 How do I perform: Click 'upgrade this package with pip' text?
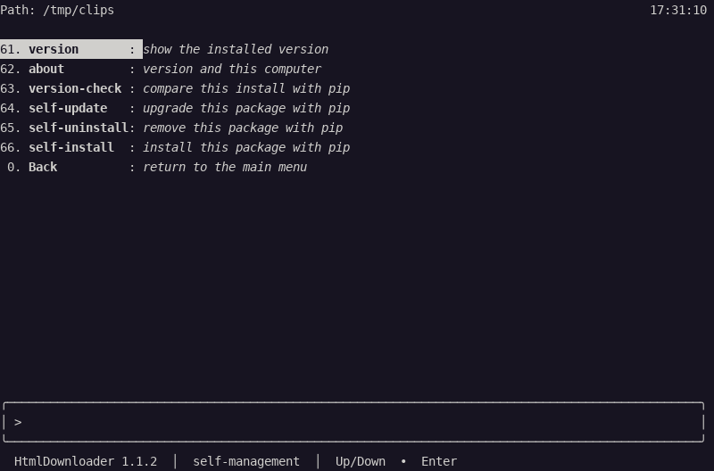[x=246, y=108]
